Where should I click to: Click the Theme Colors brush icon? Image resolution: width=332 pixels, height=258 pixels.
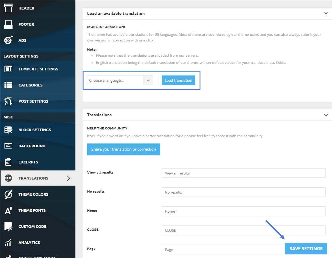(8, 194)
